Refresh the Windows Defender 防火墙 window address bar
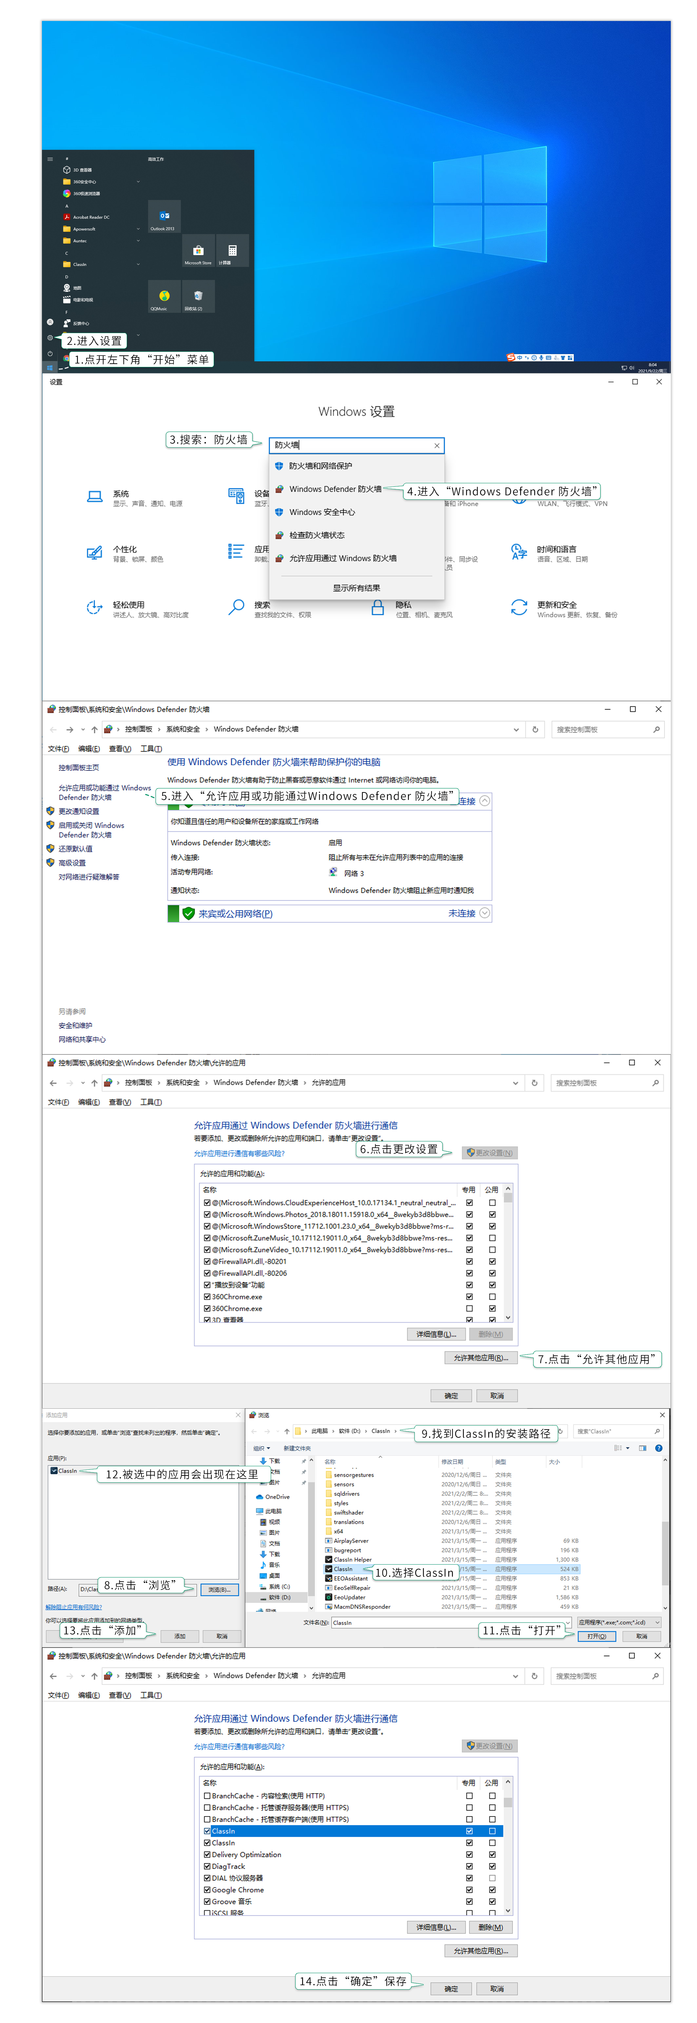This screenshot has height=2023, width=697. click(535, 729)
